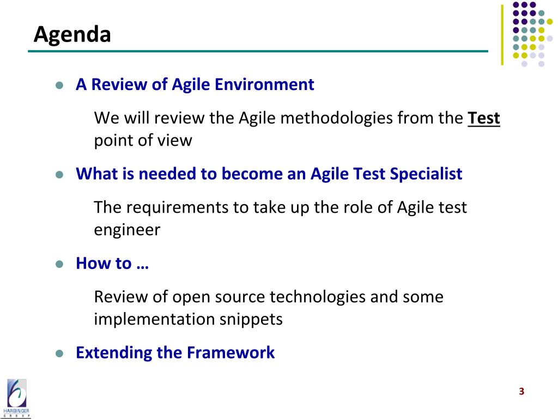Screen dimensions: 558x419
Task: Click the bullet before How to …
Action: click(x=59, y=265)
